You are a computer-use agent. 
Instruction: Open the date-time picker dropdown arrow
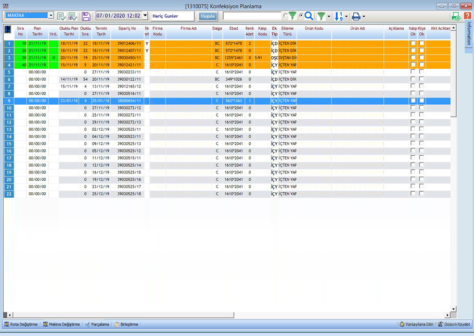click(145, 16)
